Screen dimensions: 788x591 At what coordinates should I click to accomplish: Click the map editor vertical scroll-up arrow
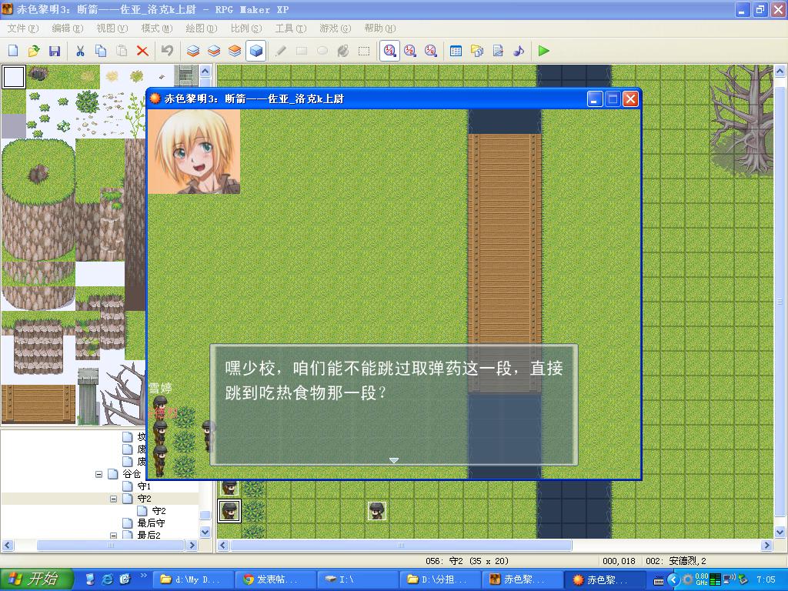(780, 71)
